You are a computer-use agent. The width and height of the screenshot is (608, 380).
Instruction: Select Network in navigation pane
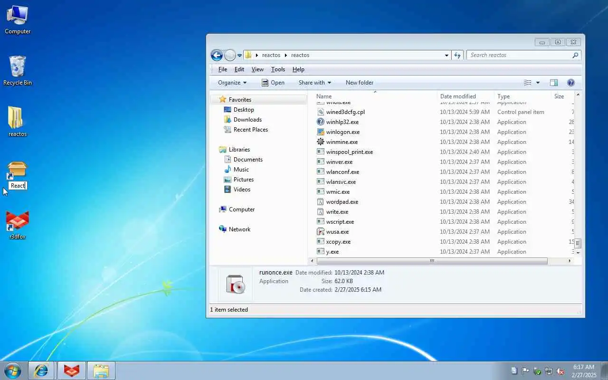pyautogui.click(x=239, y=229)
